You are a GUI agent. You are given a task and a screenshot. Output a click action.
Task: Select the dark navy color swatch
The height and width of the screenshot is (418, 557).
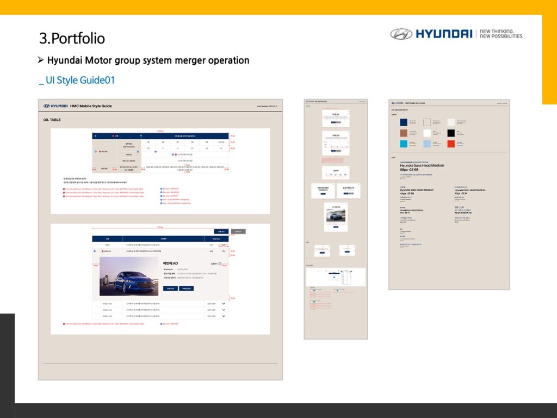(404, 122)
